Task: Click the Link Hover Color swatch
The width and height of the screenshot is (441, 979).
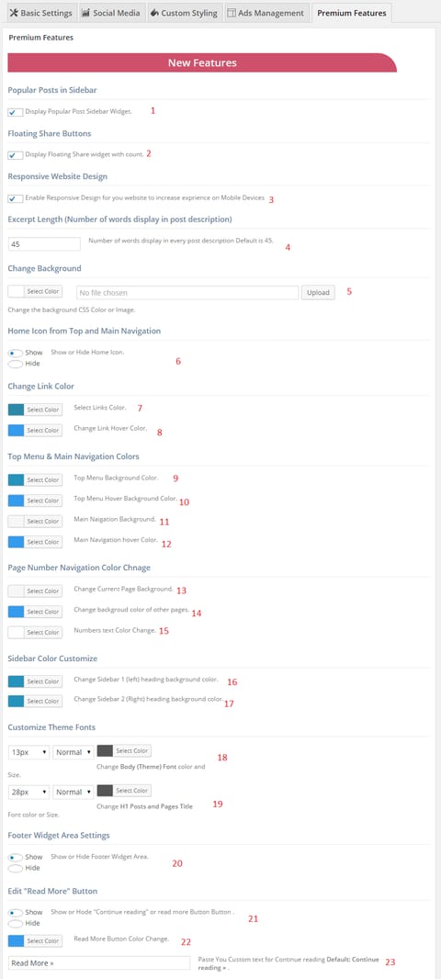Action: 16,430
